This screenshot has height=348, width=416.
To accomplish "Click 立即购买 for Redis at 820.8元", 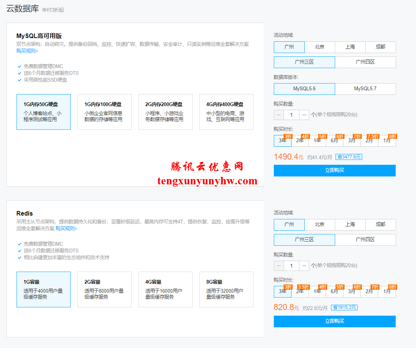I will click(335, 321).
